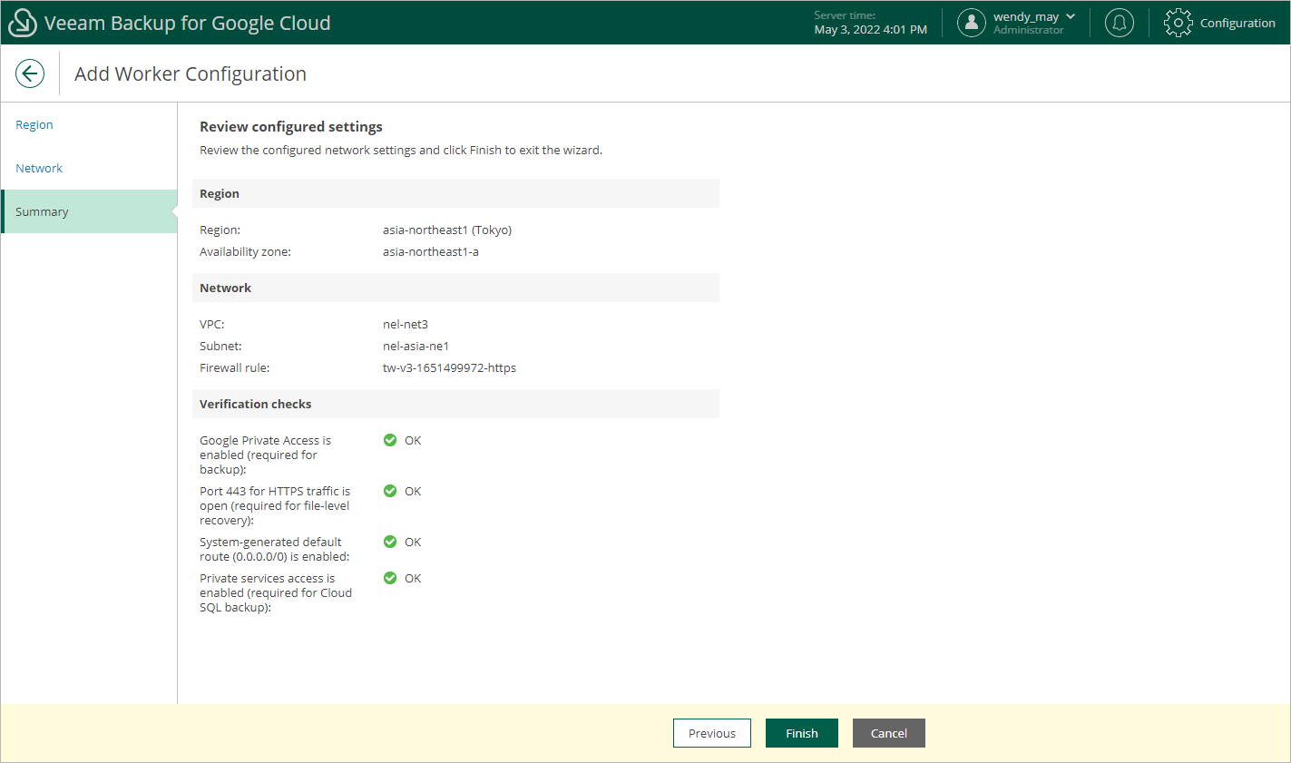The width and height of the screenshot is (1291, 763).
Task: Click the server time 'May 3, 2022 4:01 PM'
Action: 871,29
